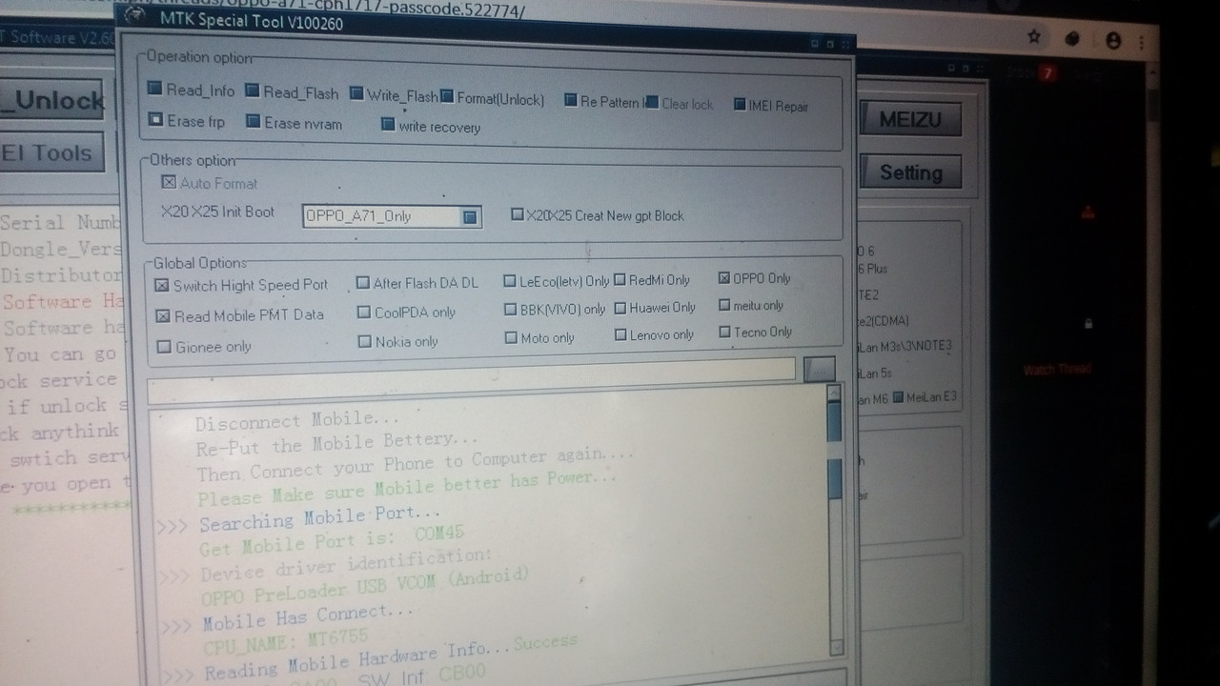The width and height of the screenshot is (1220, 686).
Task: Open the browser extension icon
Action: coord(1073,39)
